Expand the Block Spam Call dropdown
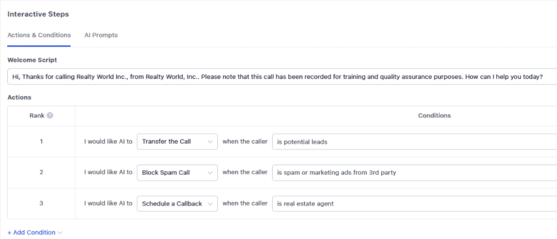 pyautogui.click(x=177, y=172)
